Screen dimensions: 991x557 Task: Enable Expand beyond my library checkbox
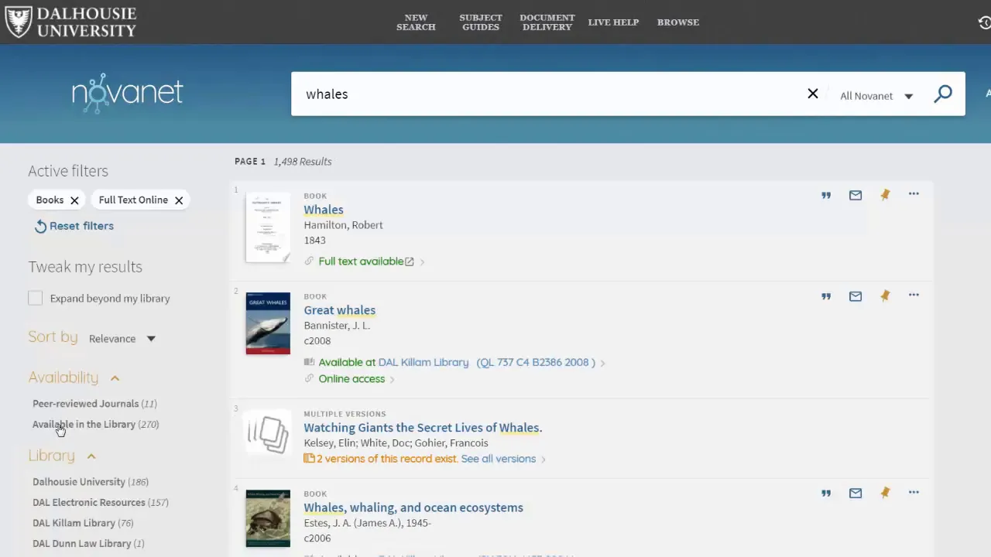click(x=36, y=299)
